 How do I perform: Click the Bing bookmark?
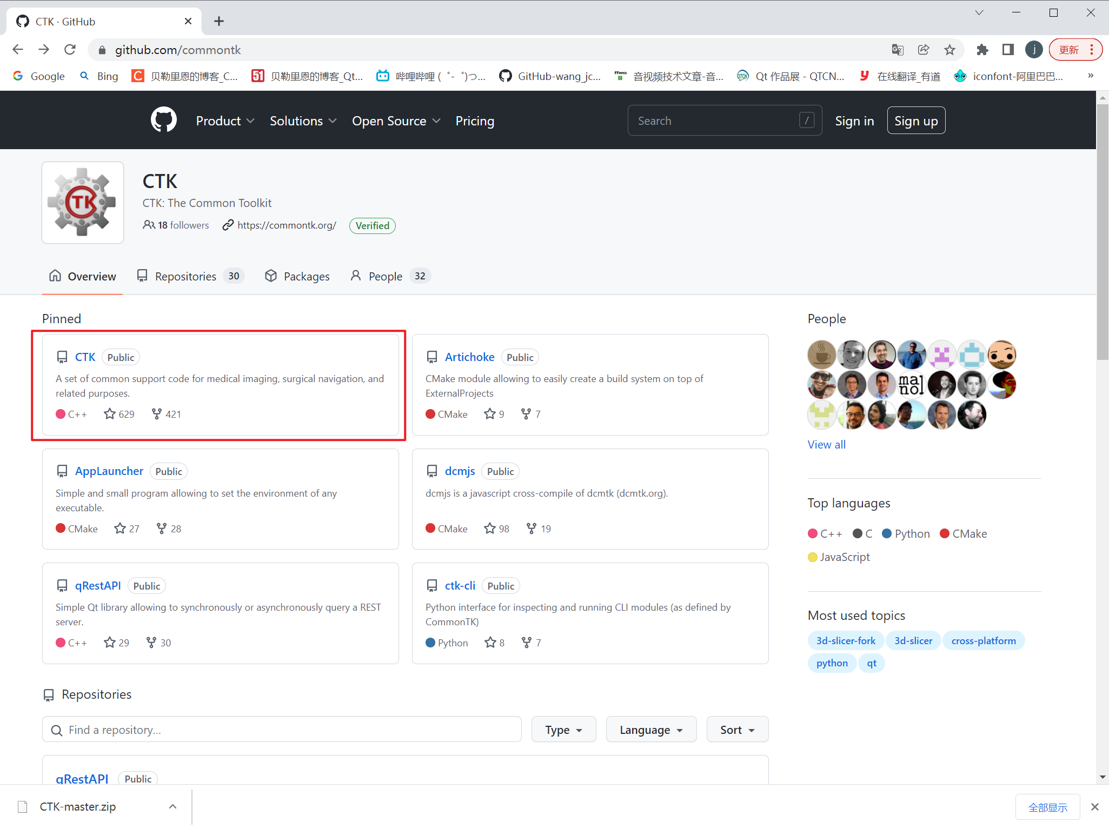pyautogui.click(x=99, y=76)
